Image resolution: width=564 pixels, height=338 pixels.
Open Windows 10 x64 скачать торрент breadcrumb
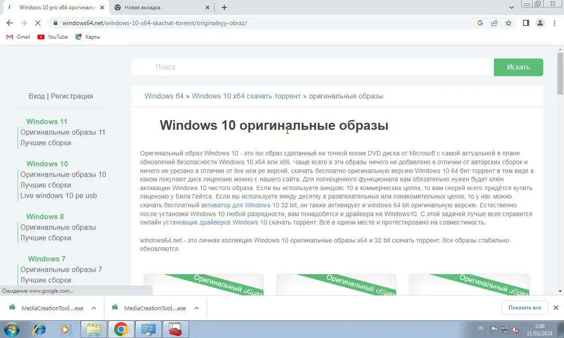[246, 96]
